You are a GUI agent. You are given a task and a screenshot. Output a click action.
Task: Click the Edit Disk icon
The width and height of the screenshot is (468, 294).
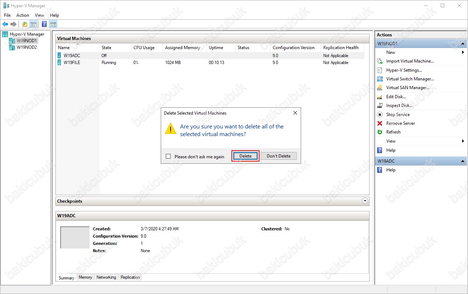click(x=380, y=97)
